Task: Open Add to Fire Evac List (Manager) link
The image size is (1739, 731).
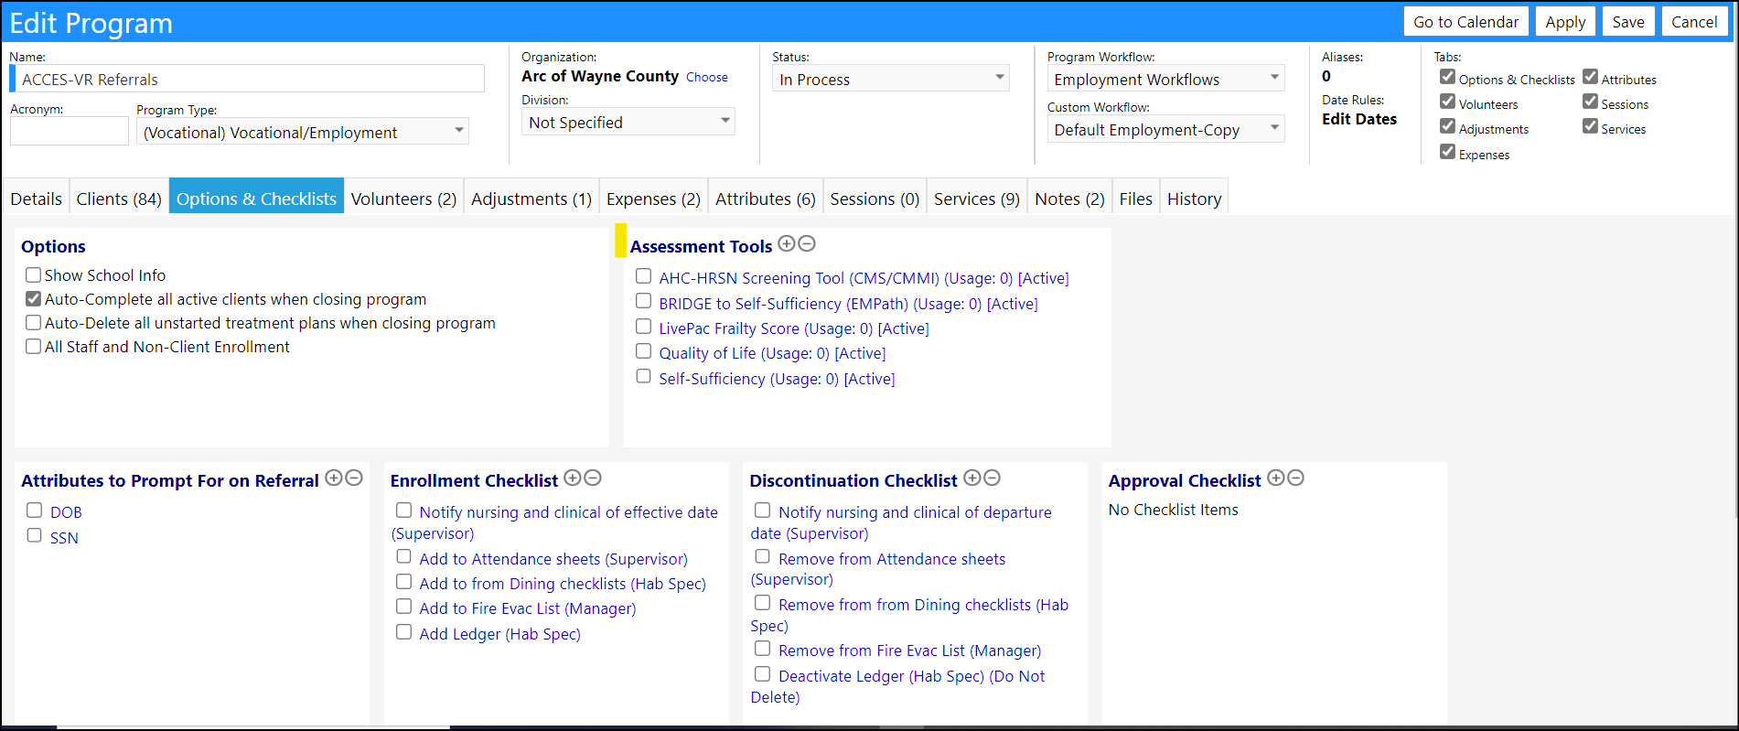Action: (528, 608)
